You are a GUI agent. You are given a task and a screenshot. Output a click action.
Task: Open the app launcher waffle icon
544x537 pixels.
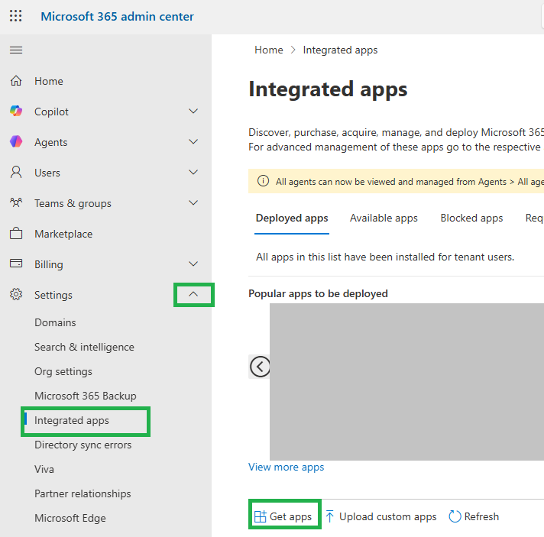click(15, 16)
